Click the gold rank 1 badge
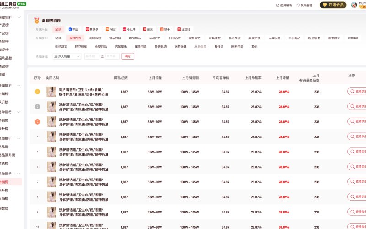This screenshot has width=366, height=229. (x=38, y=92)
